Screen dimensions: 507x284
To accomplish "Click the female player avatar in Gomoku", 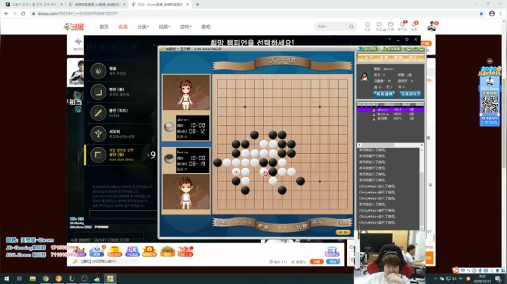I will [x=186, y=92].
